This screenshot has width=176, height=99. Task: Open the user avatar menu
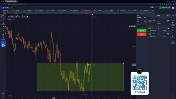point(173,8)
